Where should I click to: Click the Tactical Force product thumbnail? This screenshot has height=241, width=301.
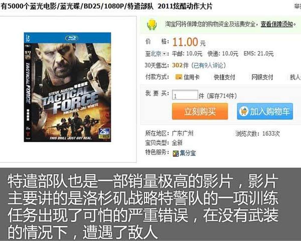(x=67, y=87)
